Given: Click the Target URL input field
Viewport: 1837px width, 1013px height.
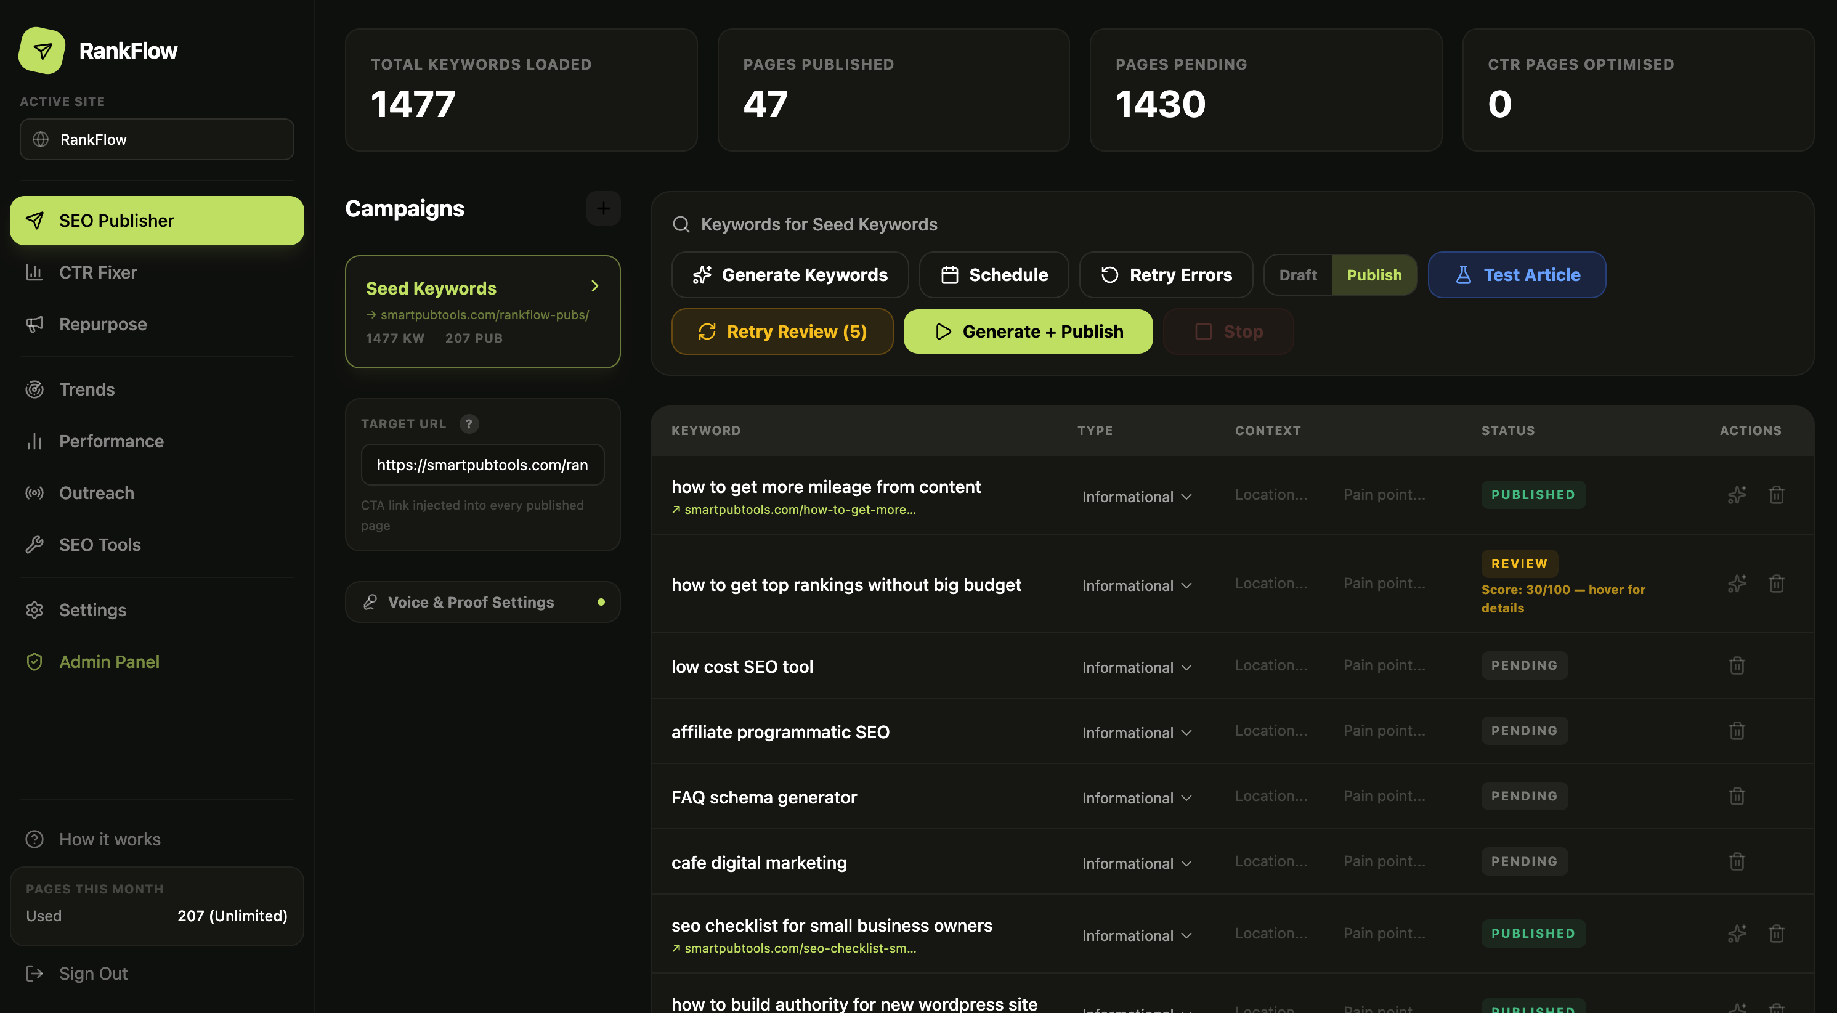Looking at the screenshot, I should point(482,465).
